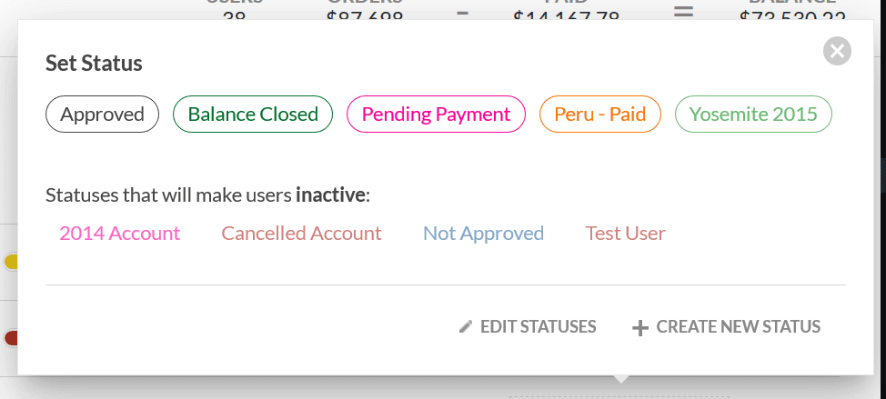Select the 2014 Account inactive status
This screenshot has height=399, width=886.
120,234
